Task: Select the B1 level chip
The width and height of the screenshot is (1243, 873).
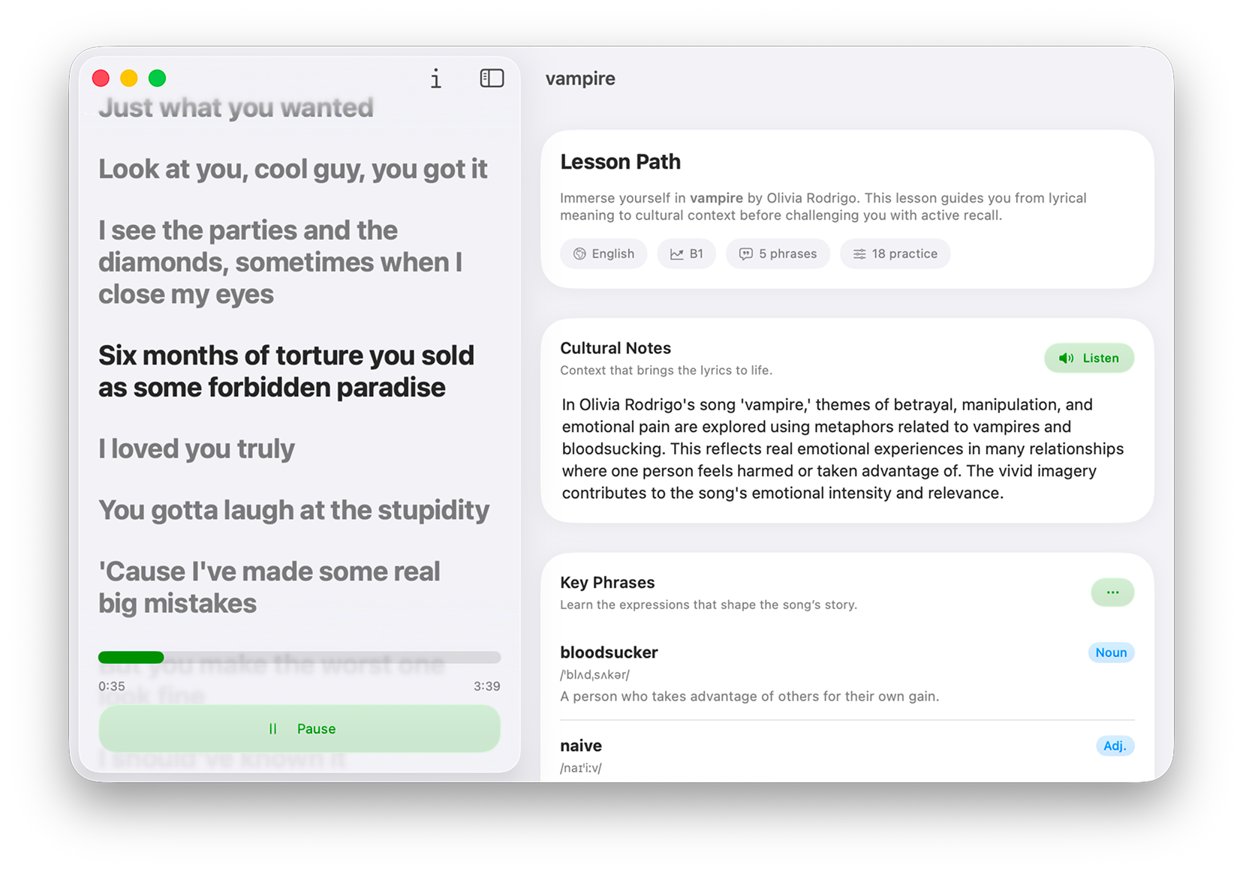Action: tap(686, 253)
